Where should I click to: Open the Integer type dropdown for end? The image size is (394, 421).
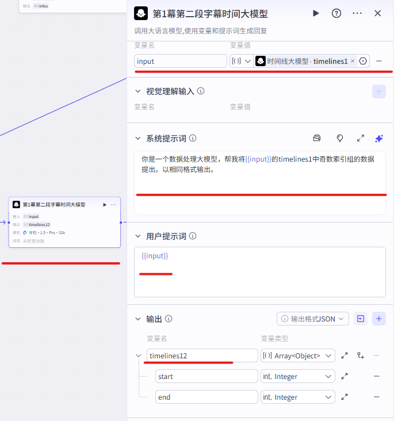point(297,397)
